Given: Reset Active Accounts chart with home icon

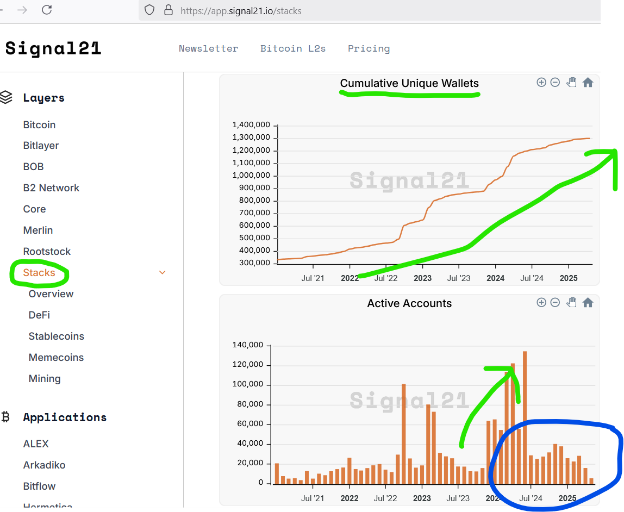Looking at the screenshot, I should [588, 302].
